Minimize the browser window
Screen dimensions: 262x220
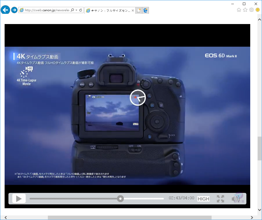coord(232,4)
